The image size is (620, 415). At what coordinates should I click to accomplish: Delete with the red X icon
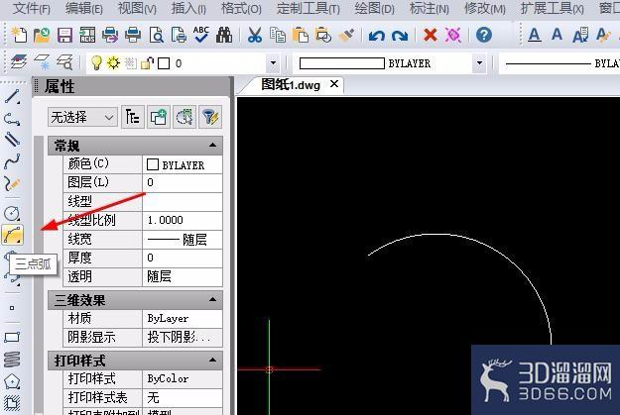point(431,35)
